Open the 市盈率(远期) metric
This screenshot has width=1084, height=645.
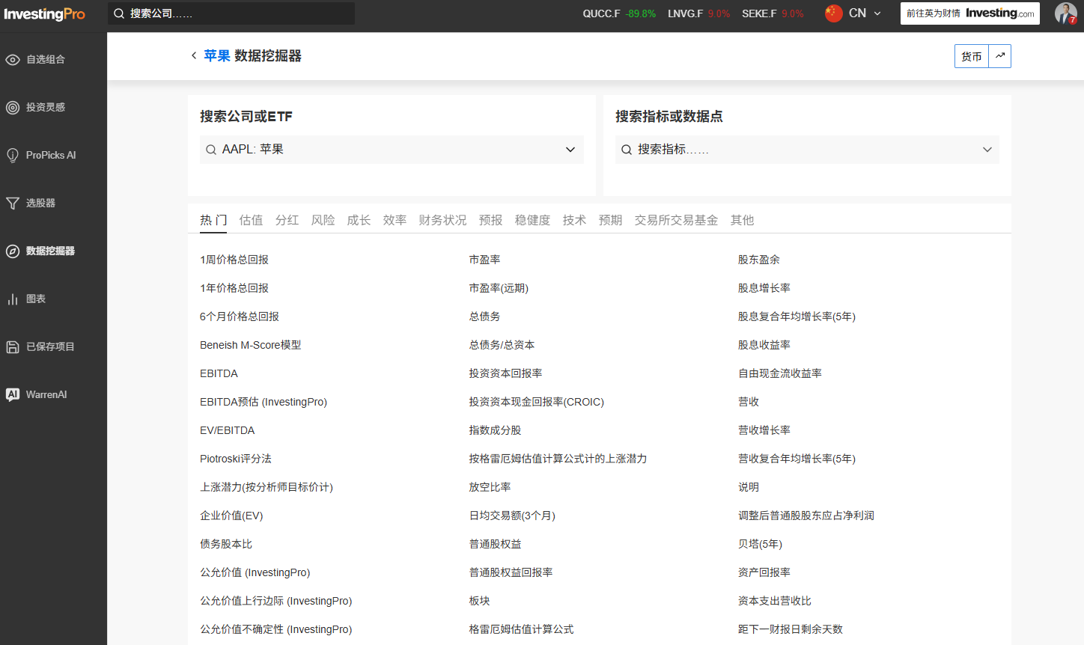[499, 288]
